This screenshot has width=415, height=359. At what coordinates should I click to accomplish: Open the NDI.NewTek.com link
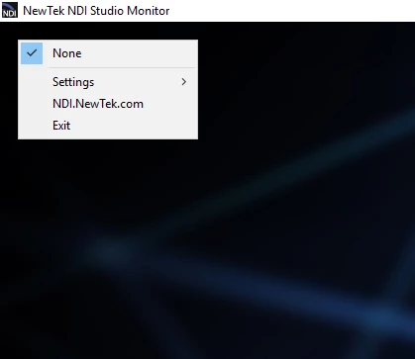point(108,104)
